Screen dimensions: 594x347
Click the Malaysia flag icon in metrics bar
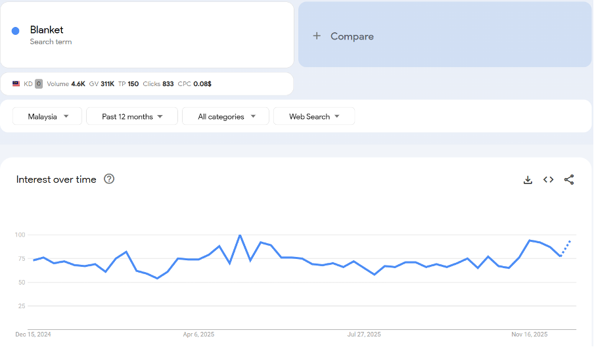(x=16, y=84)
